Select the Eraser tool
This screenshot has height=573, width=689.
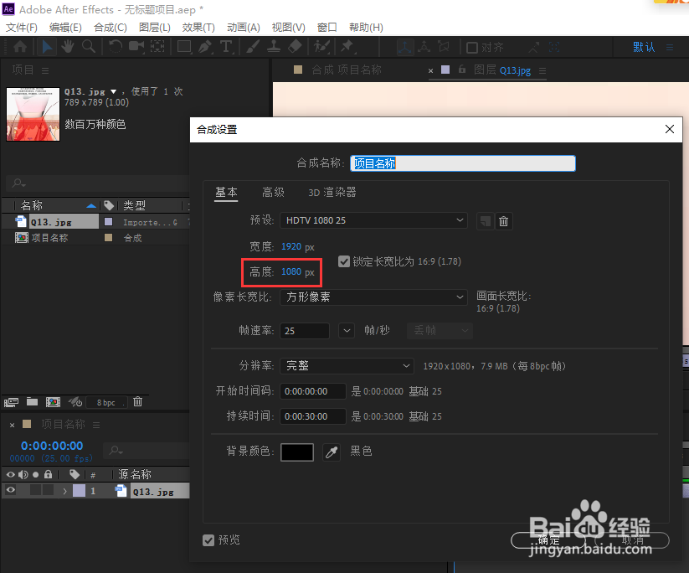pos(295,47)
